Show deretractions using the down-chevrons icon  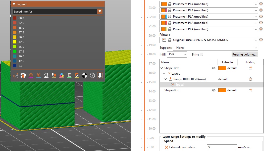click(x=38, y=76)
